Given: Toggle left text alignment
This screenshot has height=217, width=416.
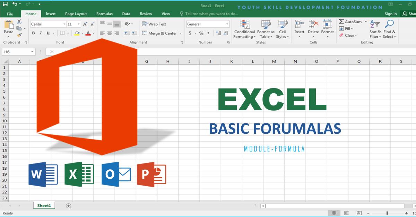Looking at the screenshot, I should coord(102,33).
